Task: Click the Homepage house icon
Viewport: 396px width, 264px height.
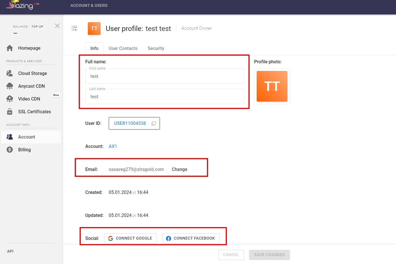Action: pyautogui.click(x=10, y=48)
